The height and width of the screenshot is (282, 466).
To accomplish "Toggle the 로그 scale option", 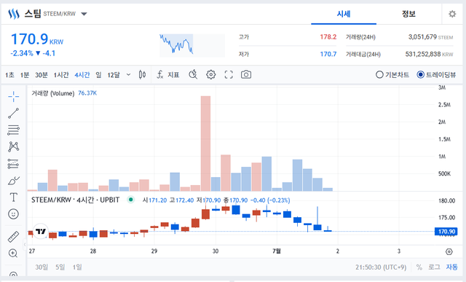I will pyautogui.click(x=434, y=267).
